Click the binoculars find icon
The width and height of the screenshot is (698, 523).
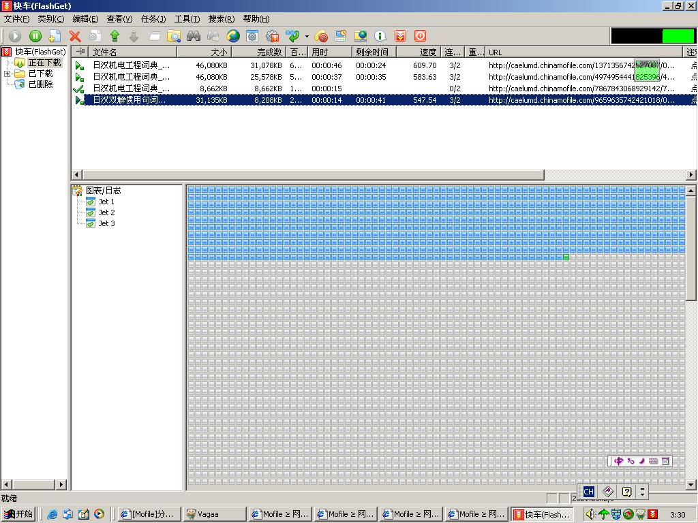(193, 36)
